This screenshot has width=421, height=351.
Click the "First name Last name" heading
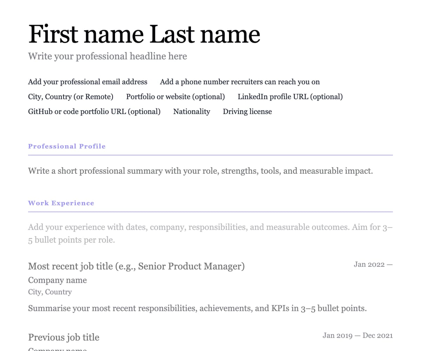click(x=144, y=34)
